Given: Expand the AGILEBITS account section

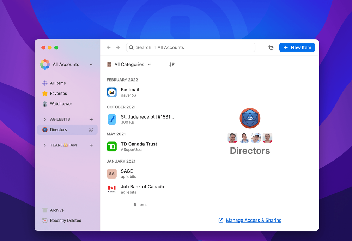Looking at the screenshot, I should click(45, 119).
